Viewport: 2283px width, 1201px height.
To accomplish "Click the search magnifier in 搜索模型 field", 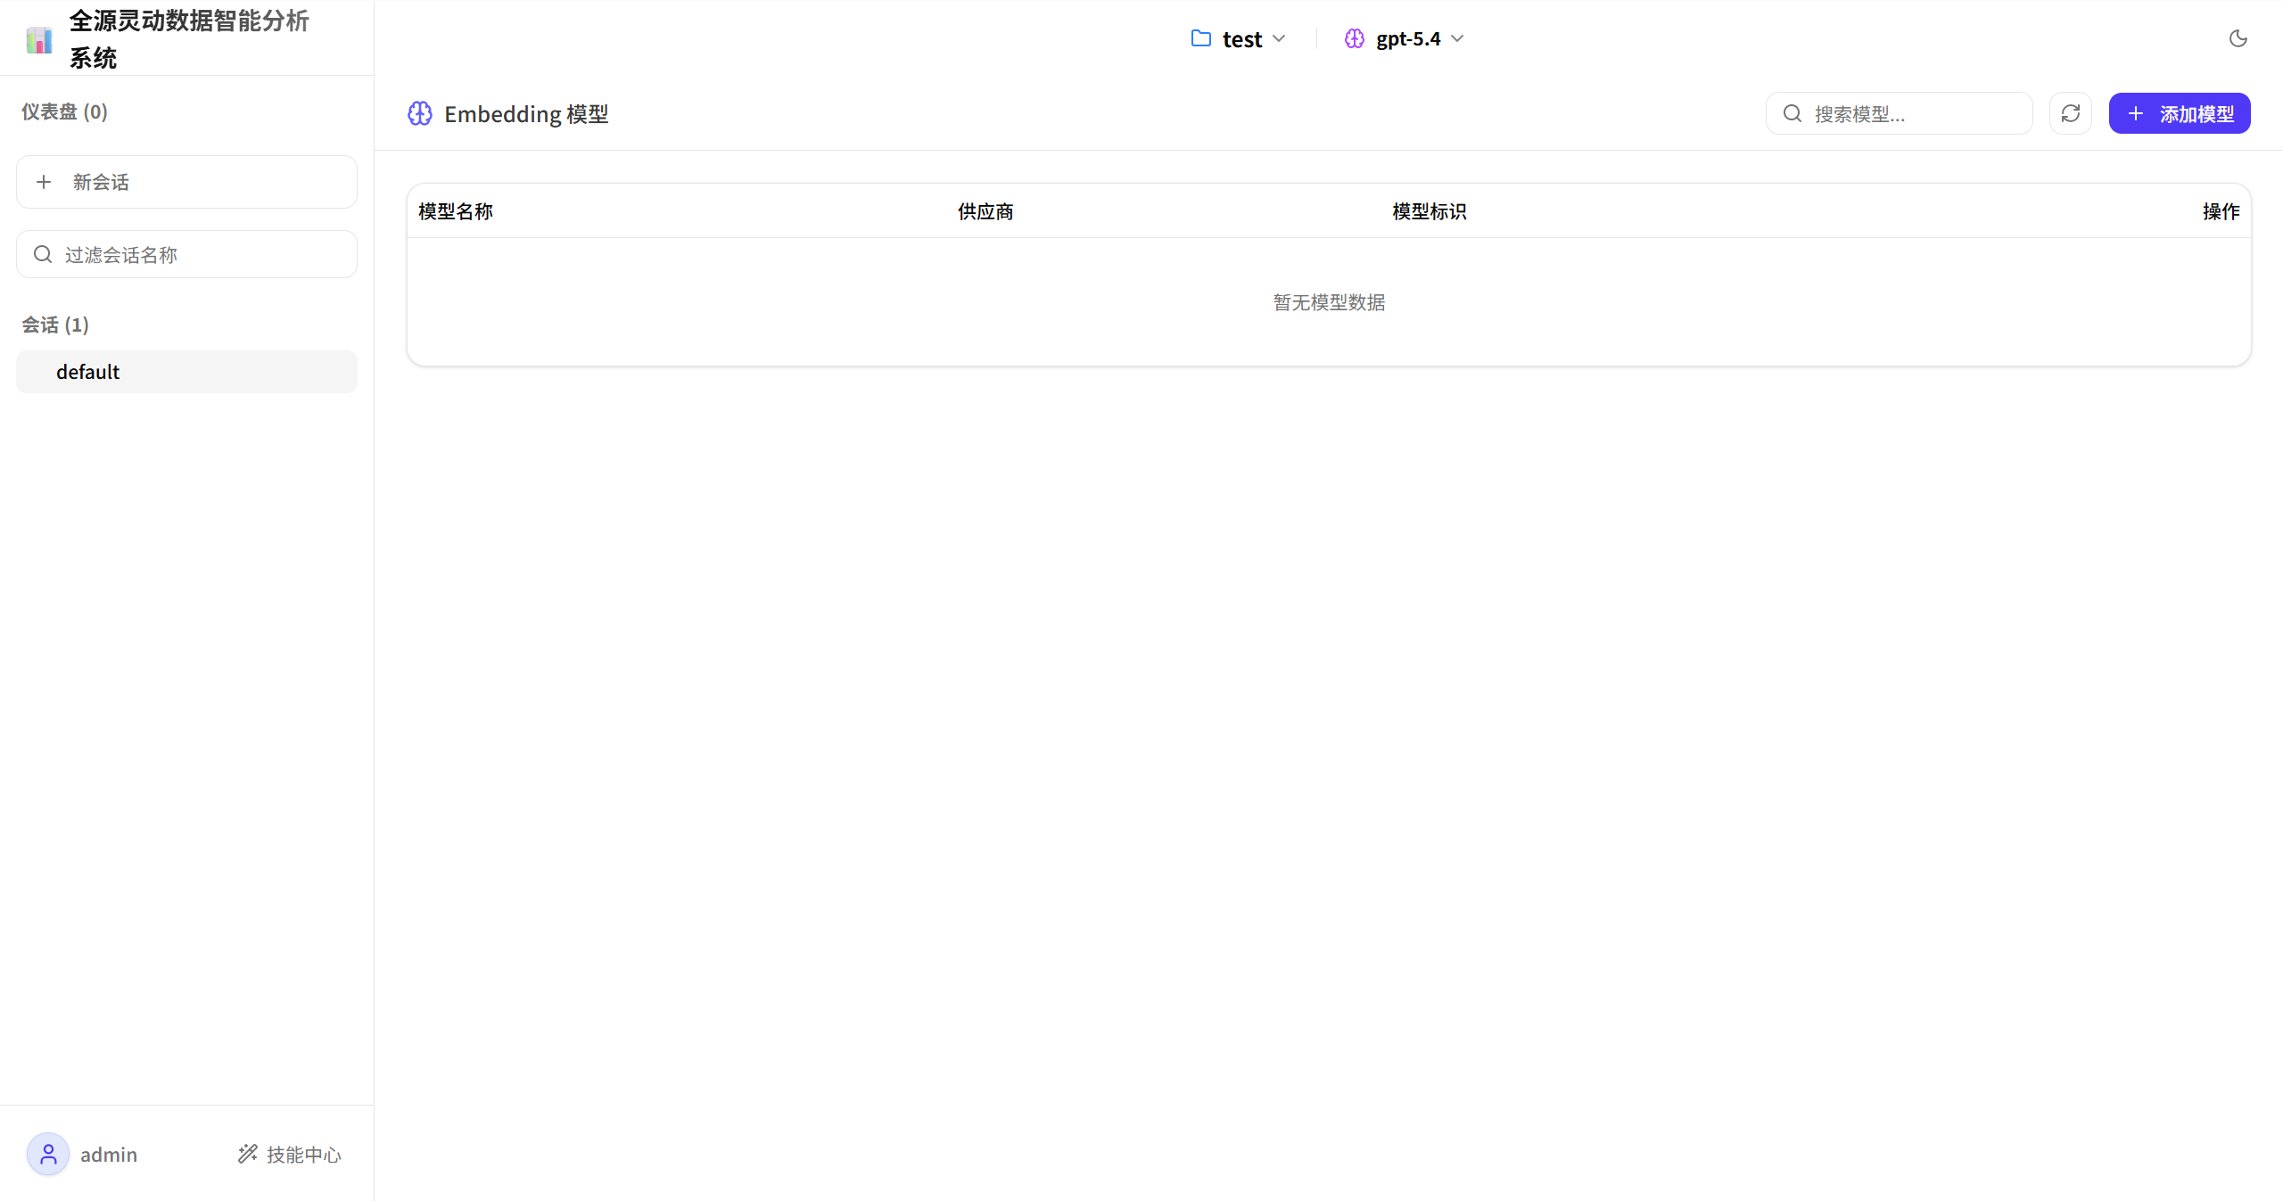I will coord(1793,113).
